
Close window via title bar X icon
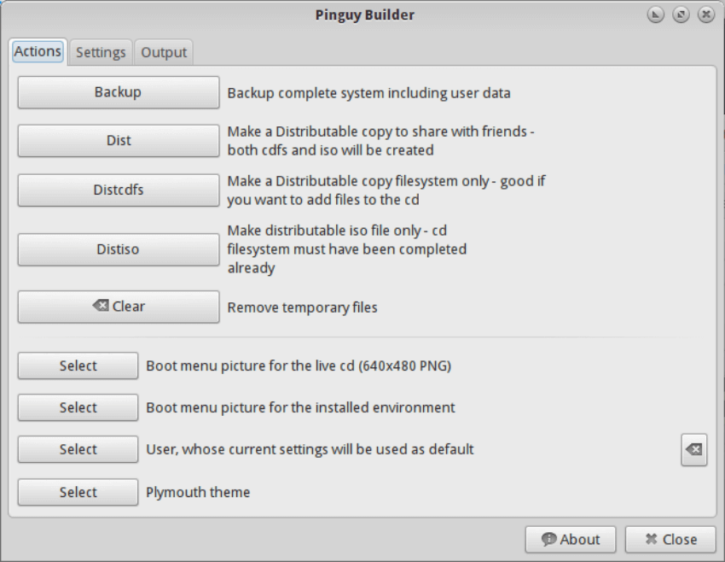click(x=706, y=15)
